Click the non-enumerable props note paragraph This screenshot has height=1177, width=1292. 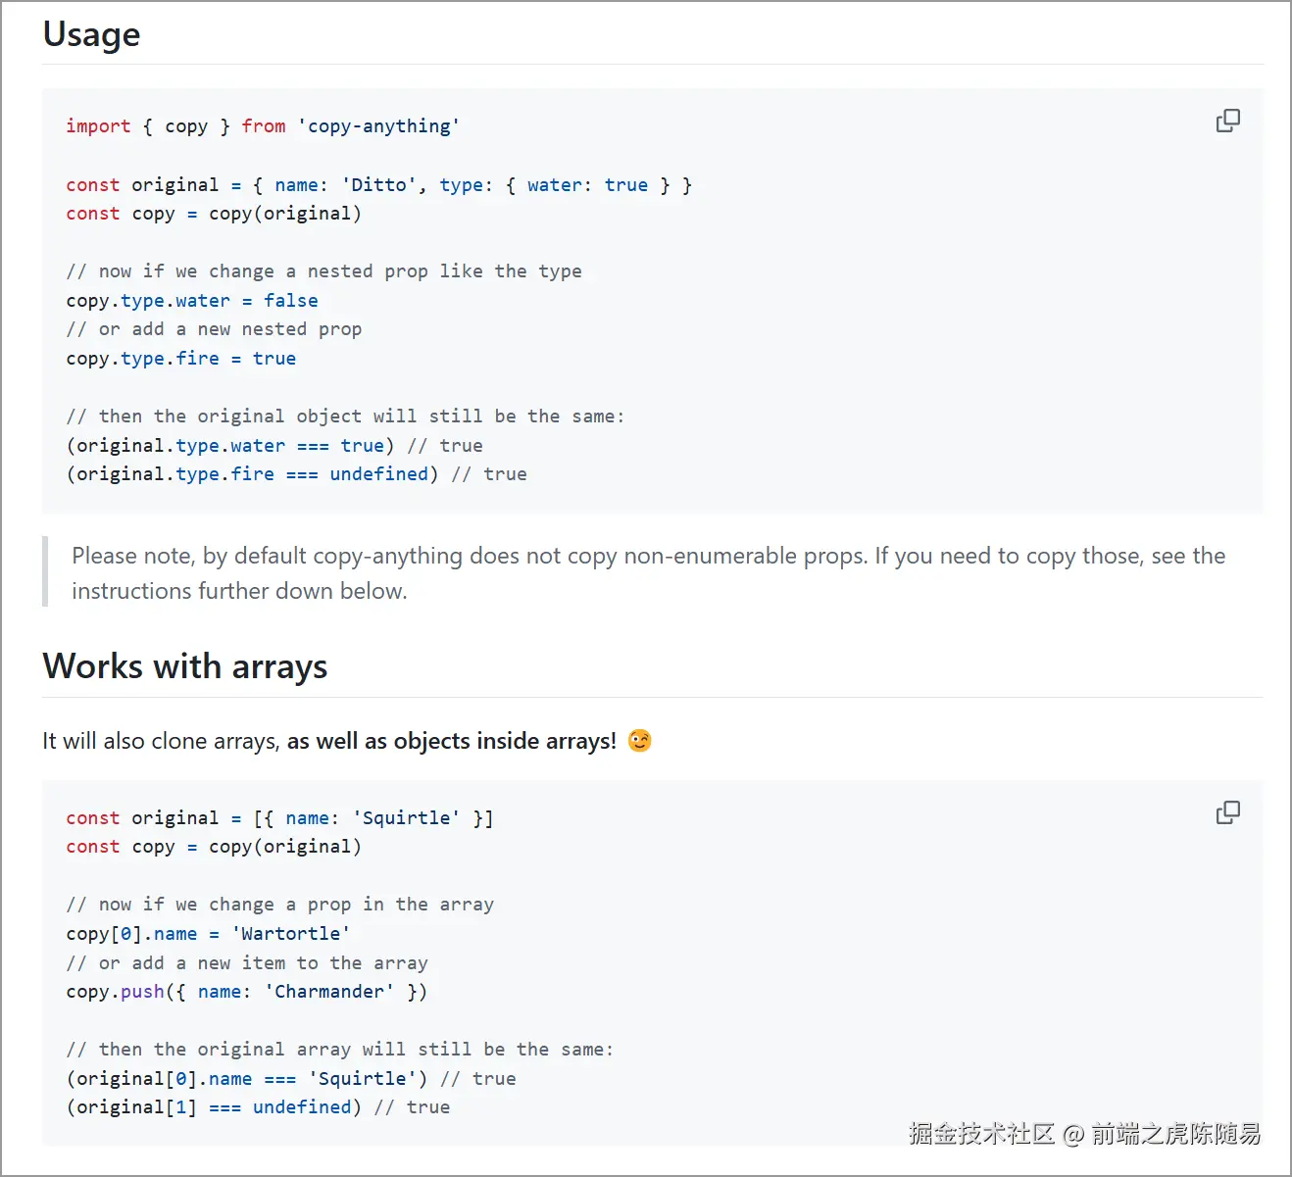647,573
